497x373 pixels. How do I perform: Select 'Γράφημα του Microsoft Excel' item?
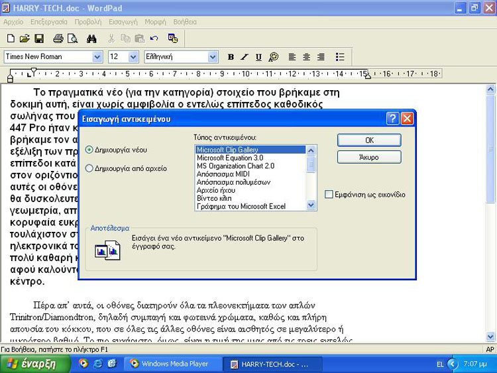[250, 206]
